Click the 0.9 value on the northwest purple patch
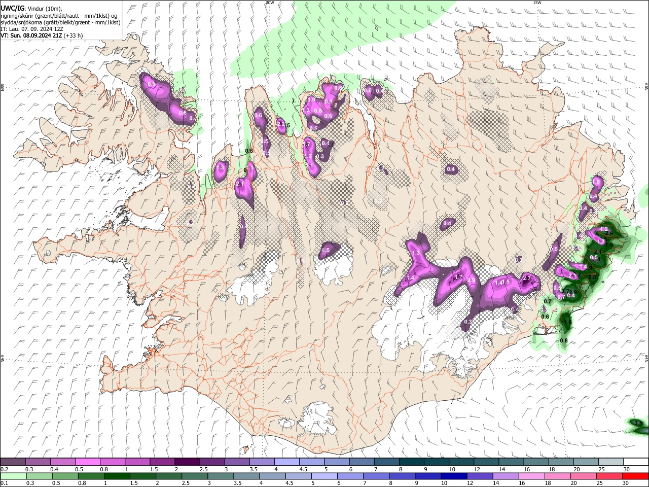649x487 pixels. point(151,84)
